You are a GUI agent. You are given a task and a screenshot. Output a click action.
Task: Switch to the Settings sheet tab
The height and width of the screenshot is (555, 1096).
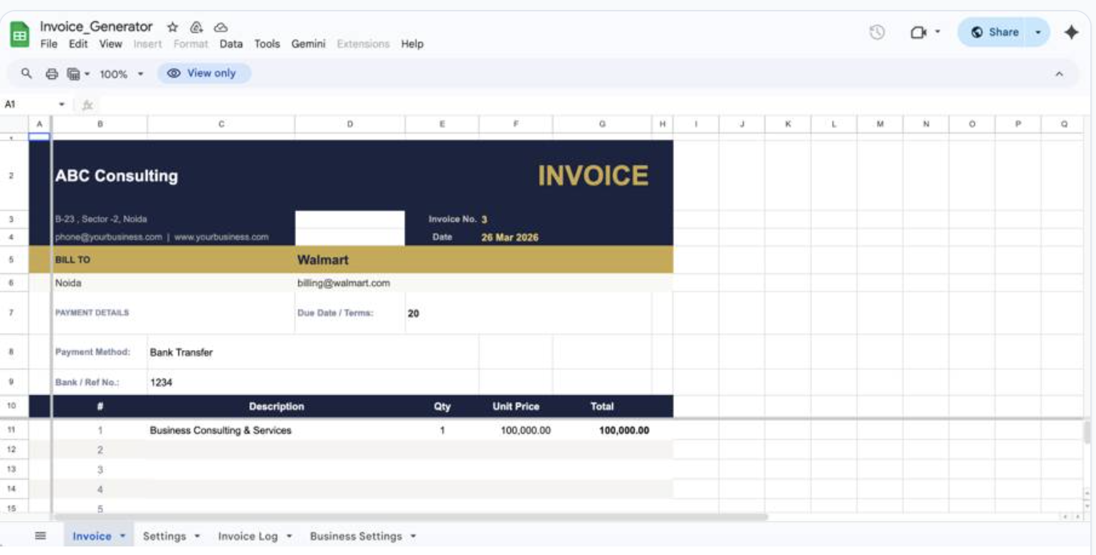[x=164, y=536]
